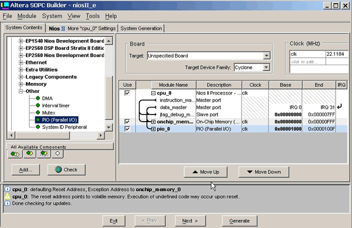Click the Module Name column header
352x228 pixels.
tap(173, 85)
